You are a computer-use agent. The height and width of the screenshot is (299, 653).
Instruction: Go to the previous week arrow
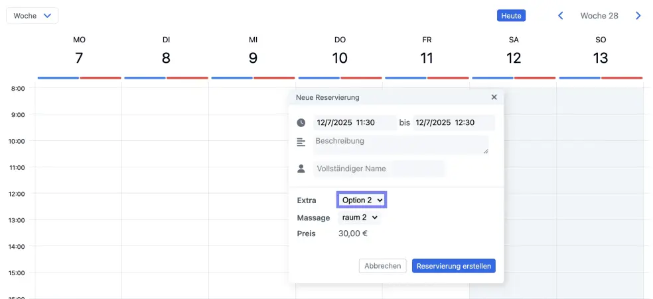point(561,16)
